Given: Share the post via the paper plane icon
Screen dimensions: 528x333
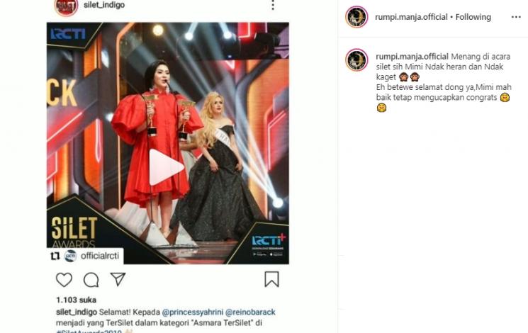Looking at the screenshot, I should (118, 279).
